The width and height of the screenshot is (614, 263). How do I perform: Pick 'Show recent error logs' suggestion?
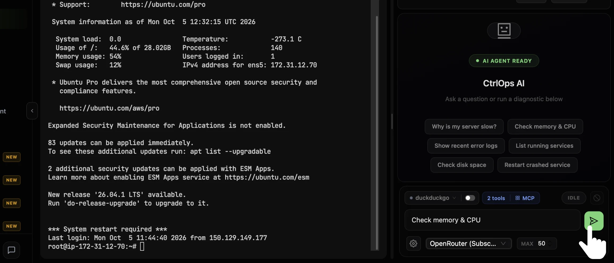[466, 146]
